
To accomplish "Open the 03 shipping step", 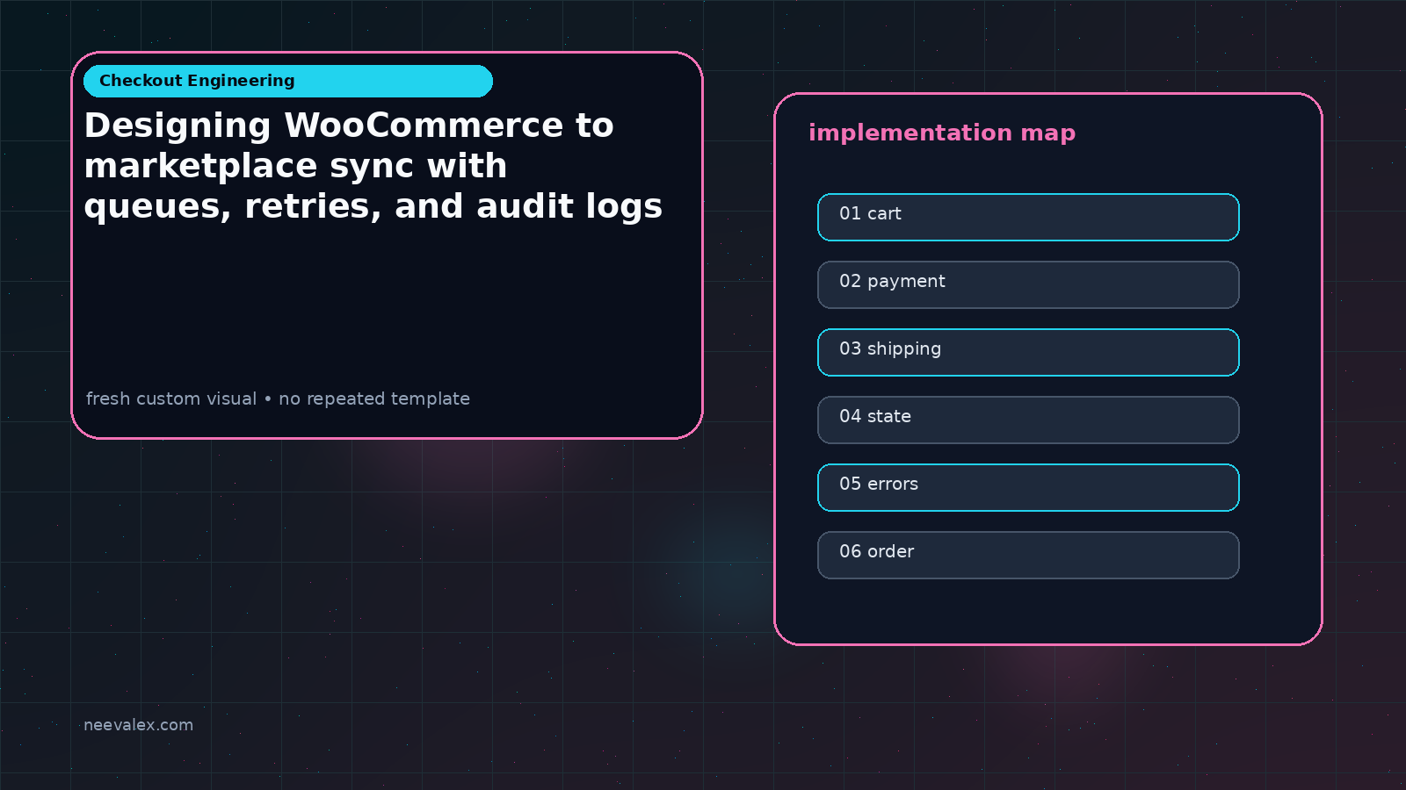I will click(x=1028, y=352).
